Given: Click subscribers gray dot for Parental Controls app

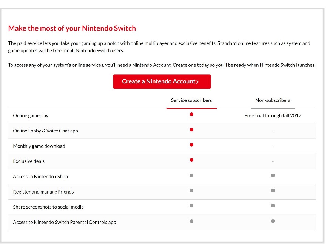Looking at the screenshot, I should (x=191, y=221).
